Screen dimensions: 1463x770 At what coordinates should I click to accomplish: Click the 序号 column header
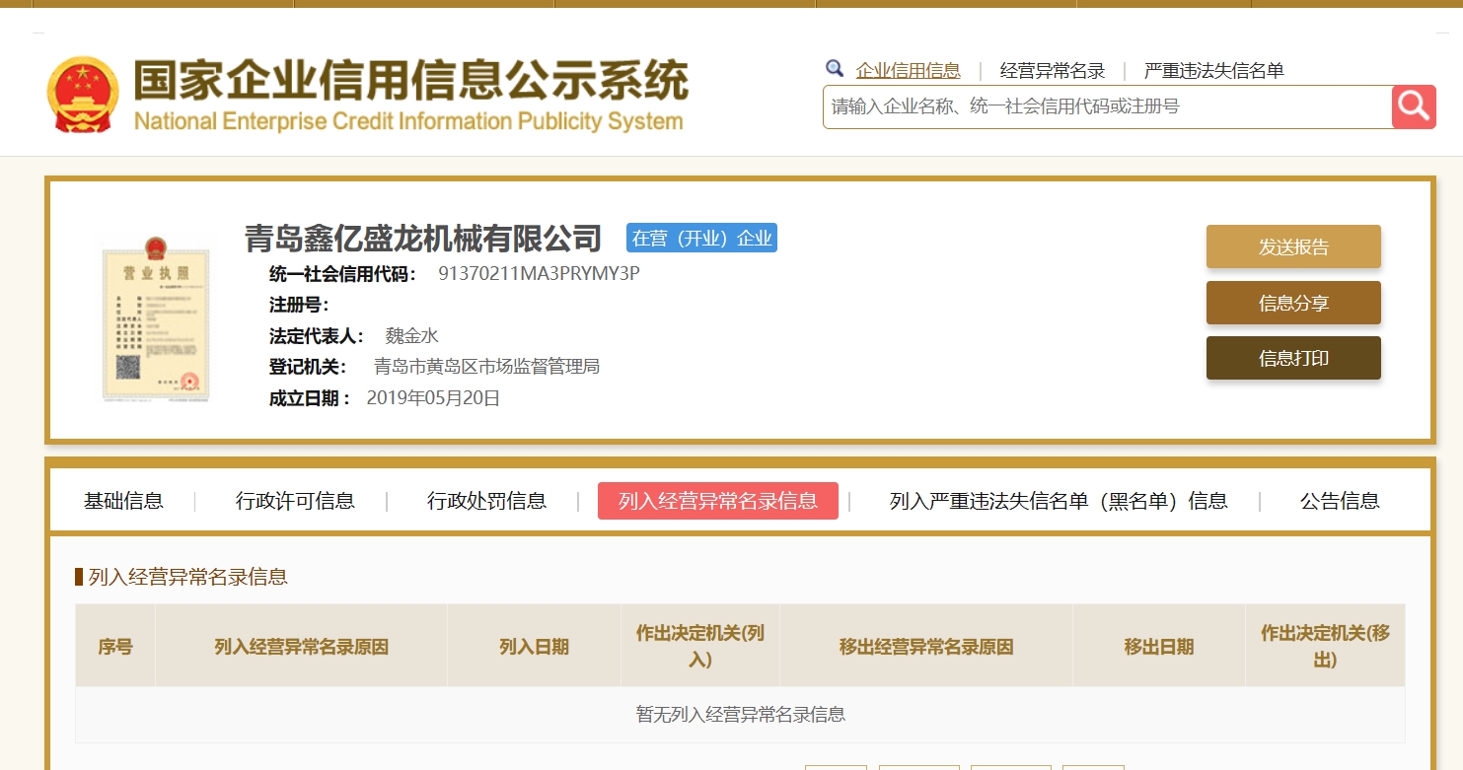[115, 647]
